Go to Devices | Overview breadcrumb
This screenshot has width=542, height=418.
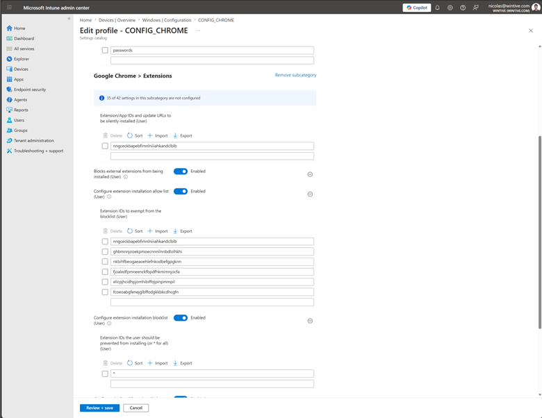pos(117,20)
